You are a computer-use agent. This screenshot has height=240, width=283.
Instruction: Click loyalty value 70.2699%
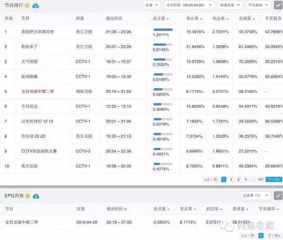248,62
